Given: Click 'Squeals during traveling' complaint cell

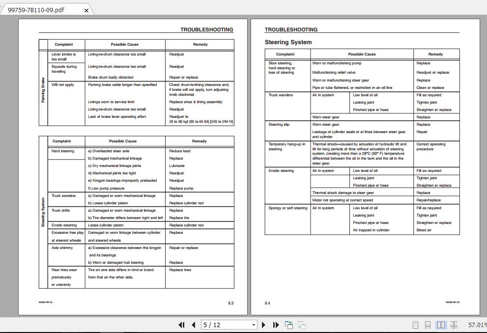Looking at the screenshot, I should click(x=64, y=69).
